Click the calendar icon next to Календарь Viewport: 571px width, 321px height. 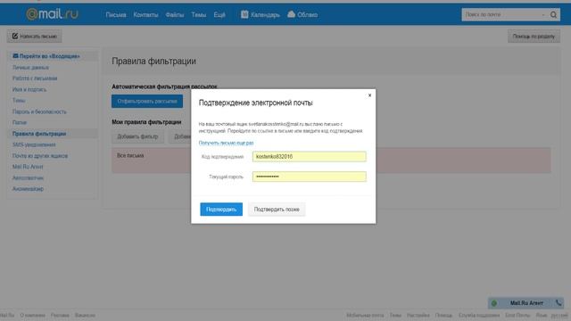[x=244, y=14]
